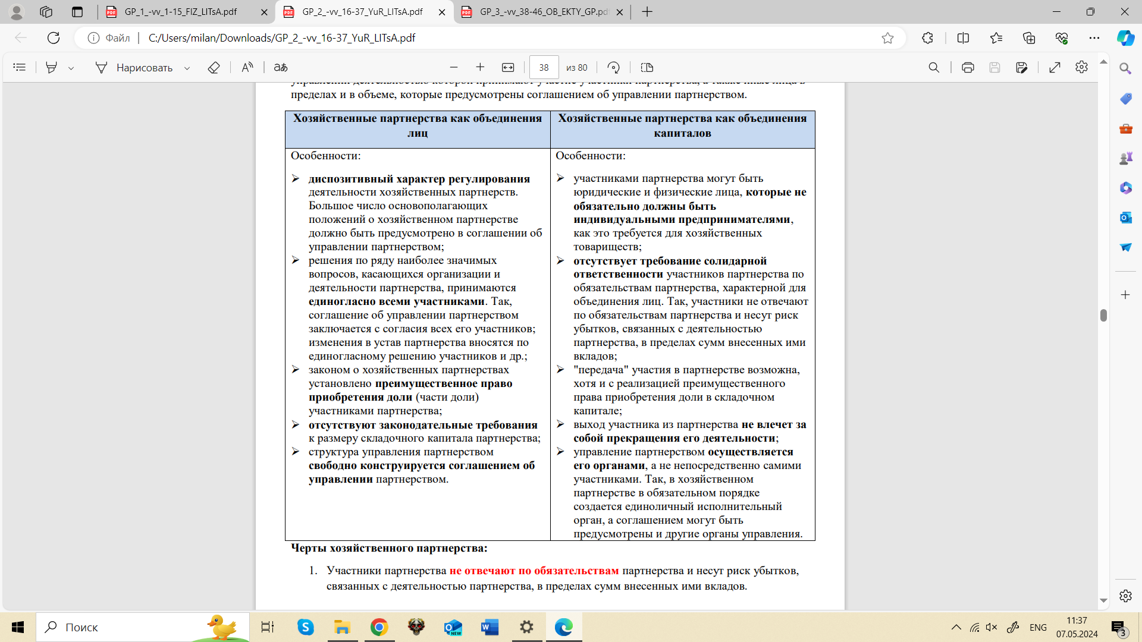
Task: Open the translate document tool
Action: pyautogui.click(x=281, y=68)
